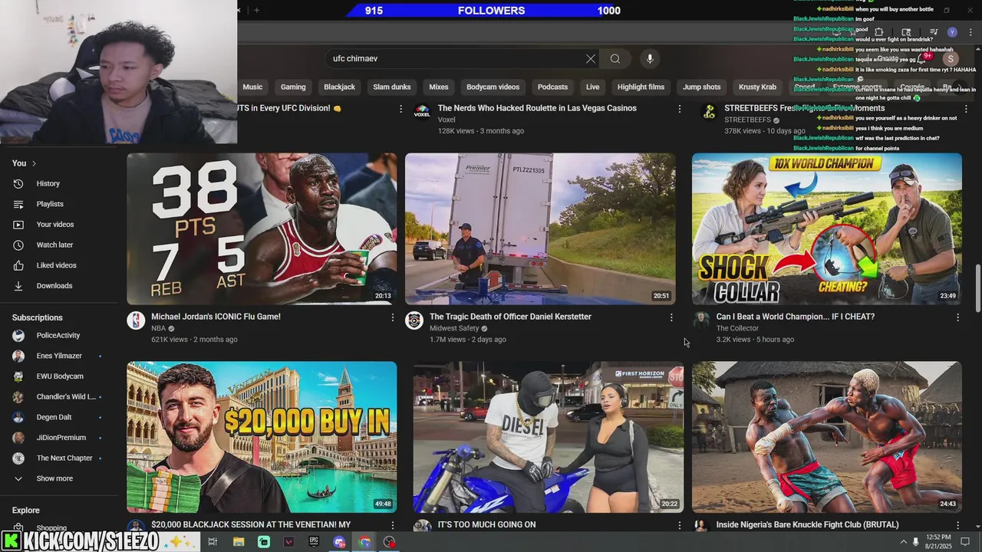Select the Blackjack filter chip
Image resolution: width=982 pixels, height=552 pixels.
pyautogui.click(x=339, y=87)
